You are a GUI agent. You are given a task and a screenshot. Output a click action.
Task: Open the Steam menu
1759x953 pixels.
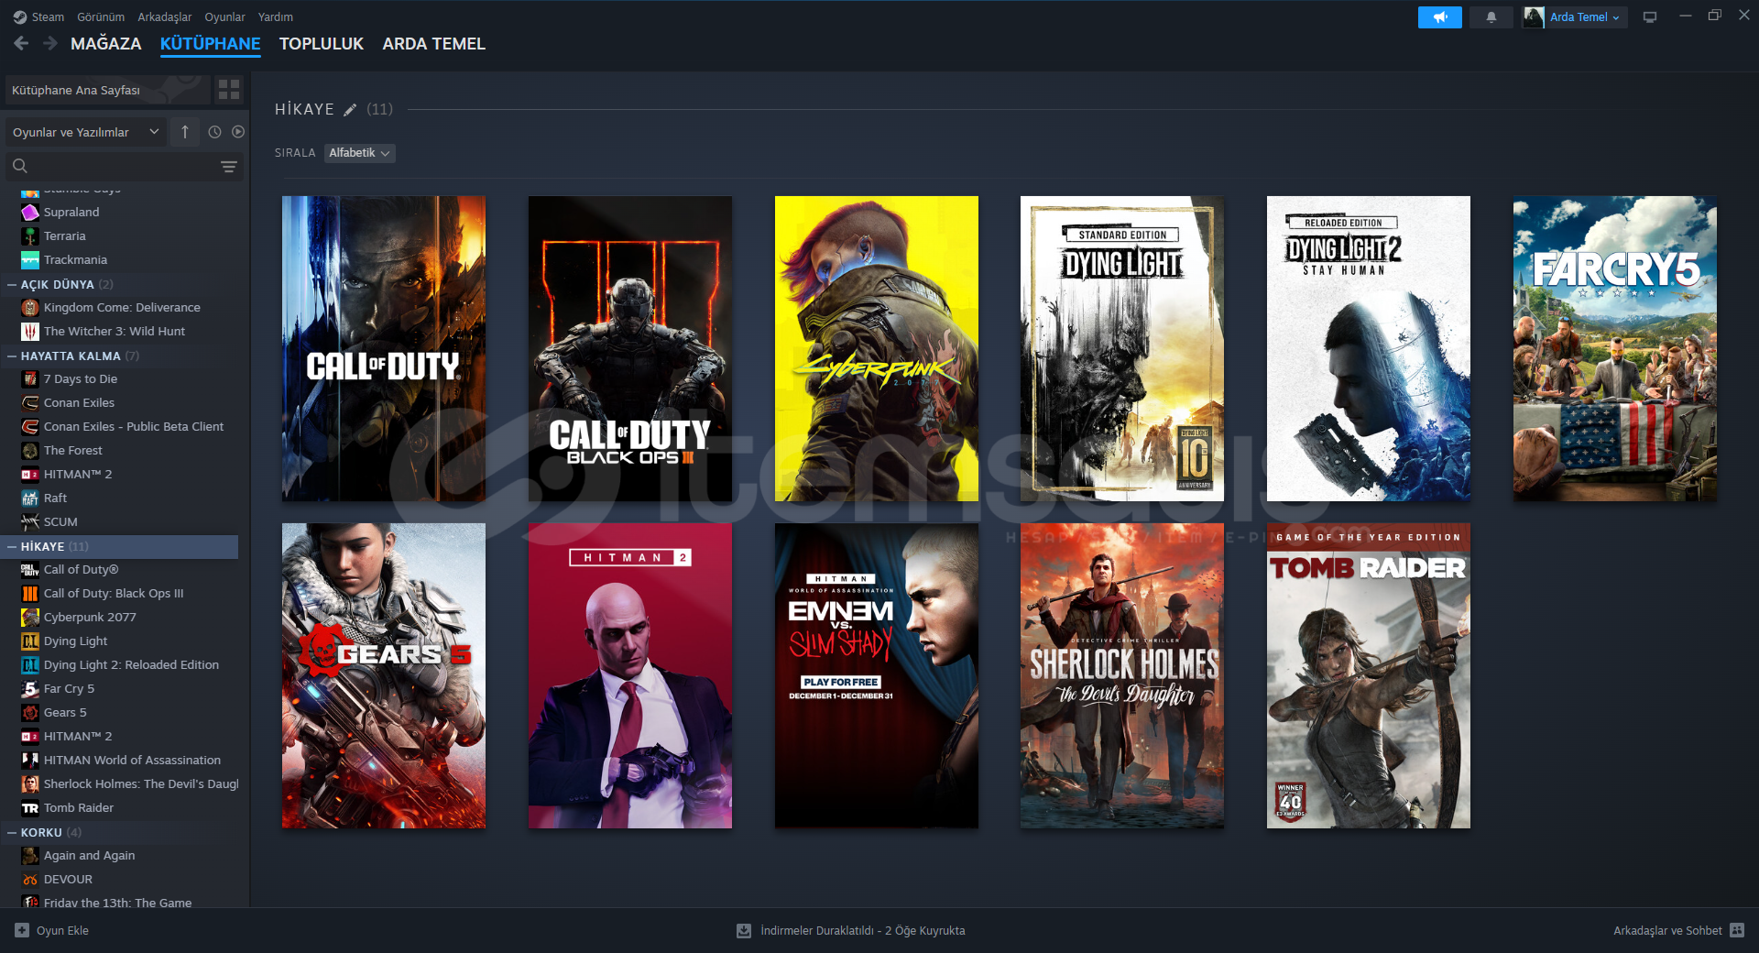tap(48, 16)
